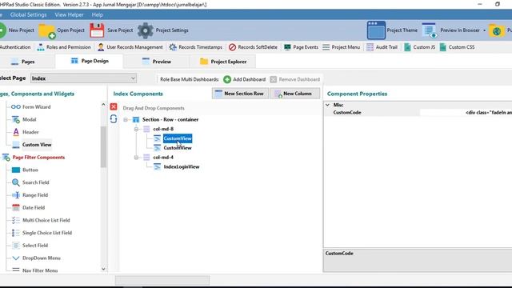This screenshot has height=288, width=512.
Task: Open Project Menu icon
Action: pos(326,47)
